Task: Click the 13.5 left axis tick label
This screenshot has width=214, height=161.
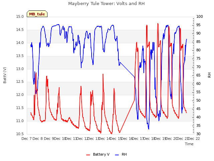Action: coord(20,56)
